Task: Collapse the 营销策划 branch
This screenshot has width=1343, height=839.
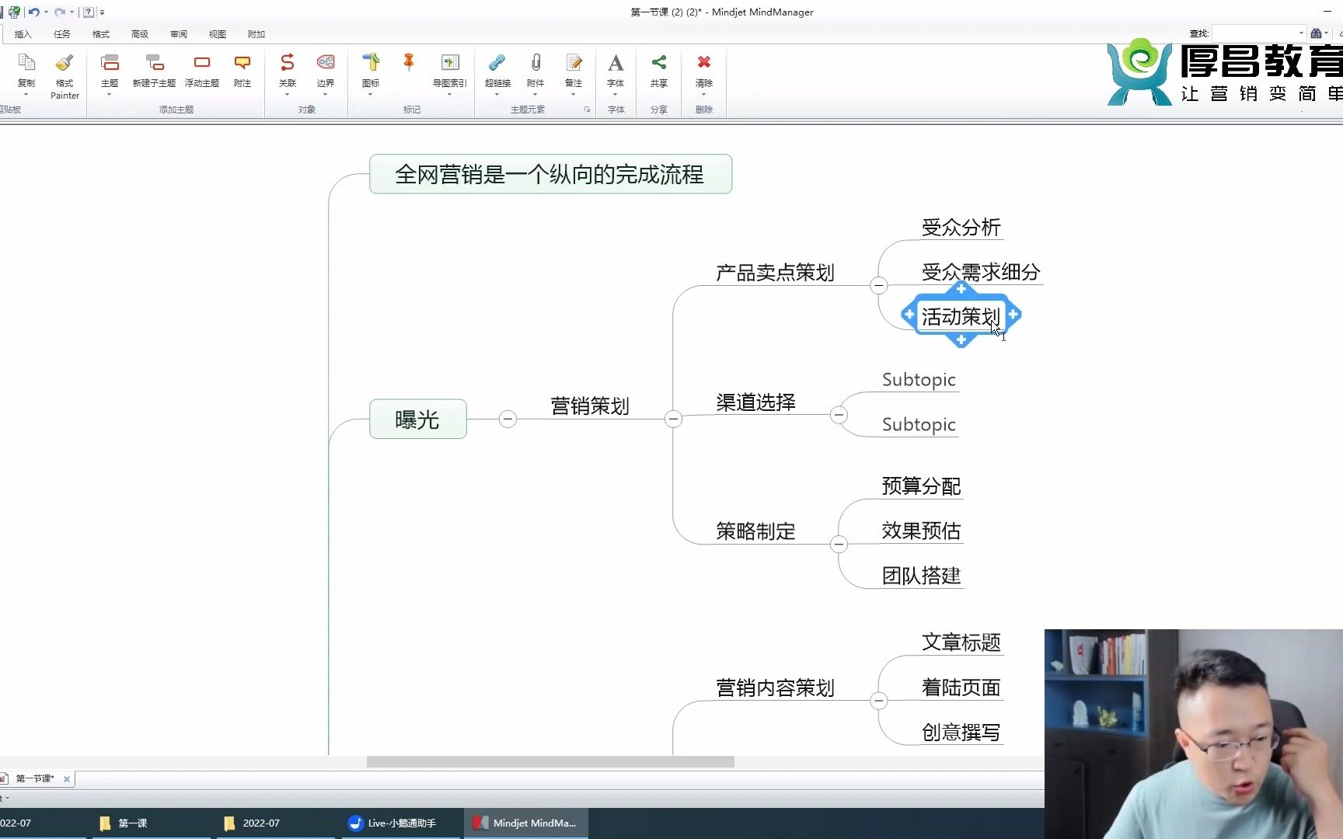Action: (x=673, y=419)
